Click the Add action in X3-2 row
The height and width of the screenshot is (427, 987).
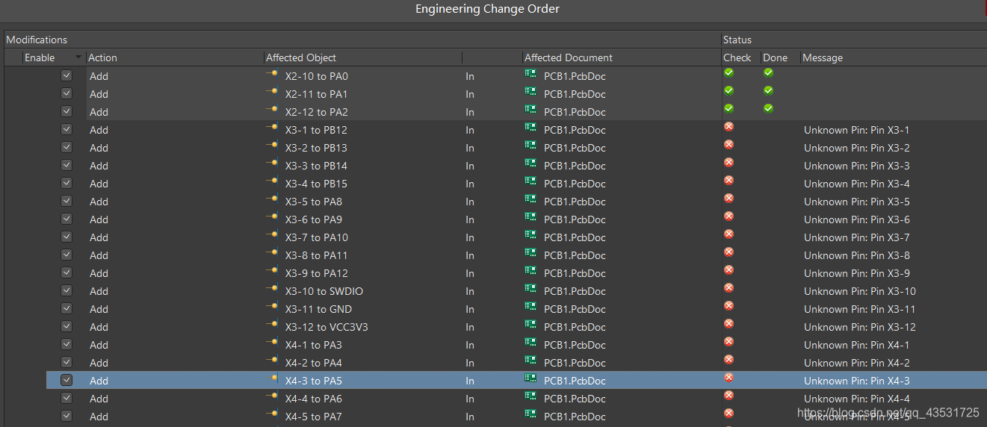point(99,148)
